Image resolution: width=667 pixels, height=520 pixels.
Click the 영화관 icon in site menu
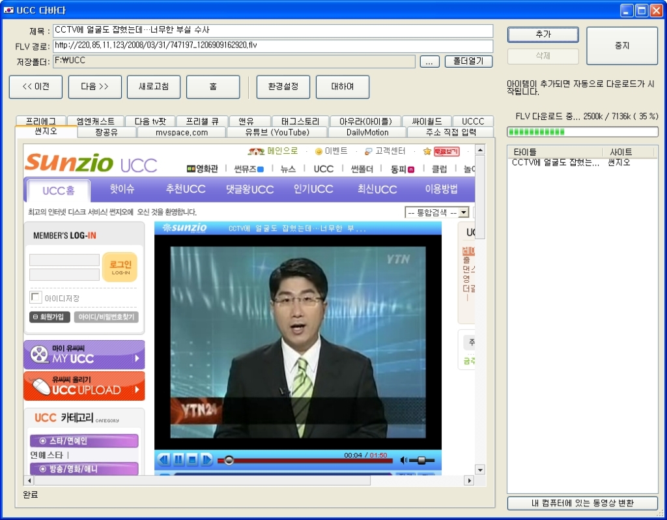coord(191,169)
